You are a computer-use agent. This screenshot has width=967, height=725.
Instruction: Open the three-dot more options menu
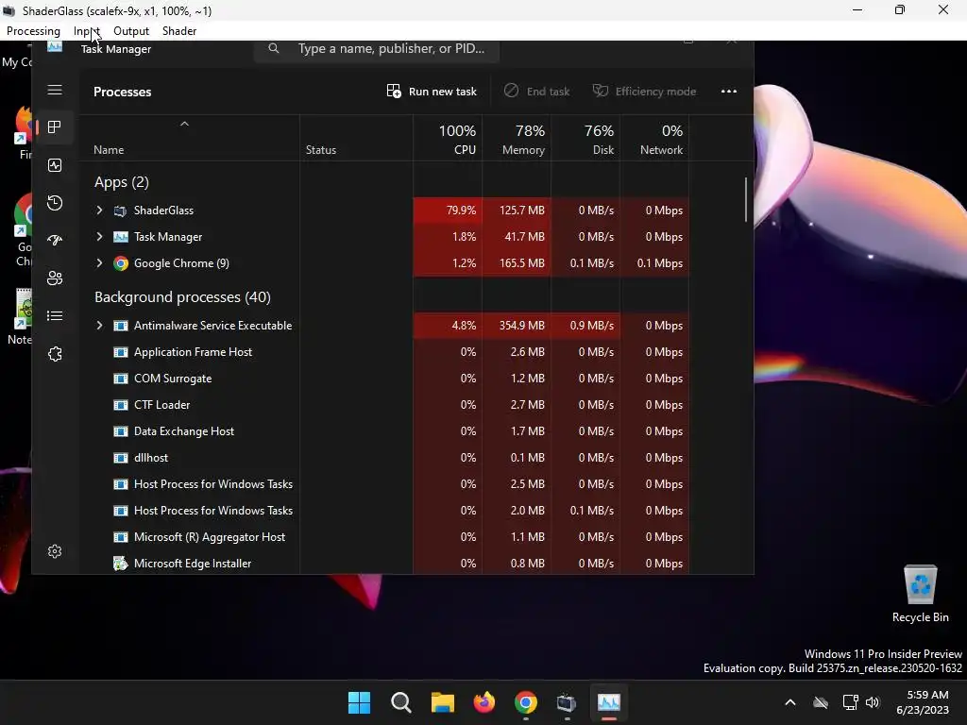point(729,92)
